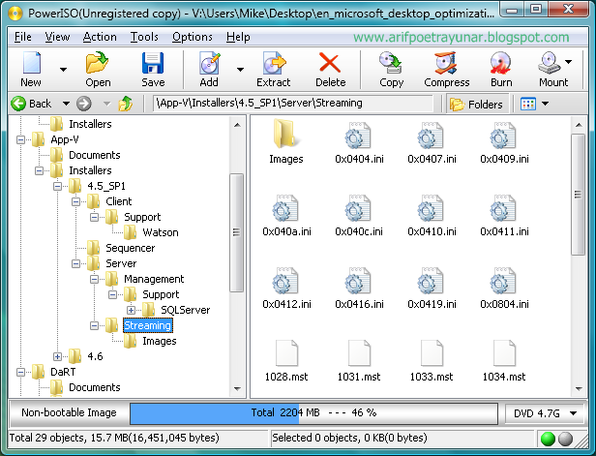This screenshot has height=456, width=596.
Task: Open the Tools menu
Action: 144,37
